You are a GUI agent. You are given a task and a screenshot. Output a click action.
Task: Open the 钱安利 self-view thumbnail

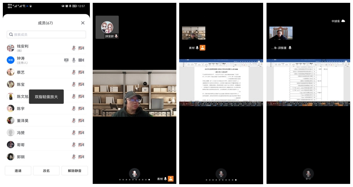point(107,27)
